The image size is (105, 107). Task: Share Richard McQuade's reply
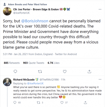85,102
